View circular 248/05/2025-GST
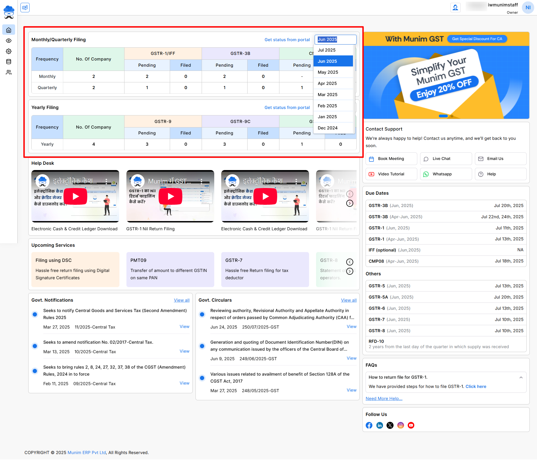The height and width of the screenshot is (460, 537). coord(352,390)
